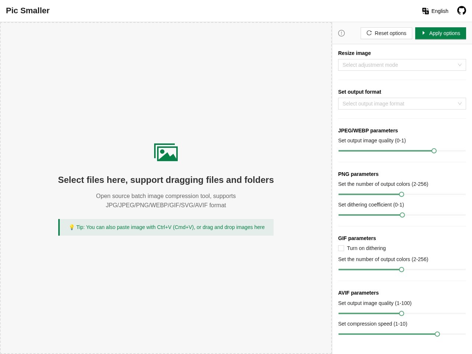Click the info circle icon
Screen dimensions: 472x354
point(341,33)
